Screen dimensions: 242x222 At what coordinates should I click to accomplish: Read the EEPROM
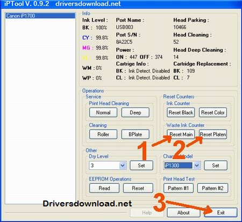pos(104,188)
